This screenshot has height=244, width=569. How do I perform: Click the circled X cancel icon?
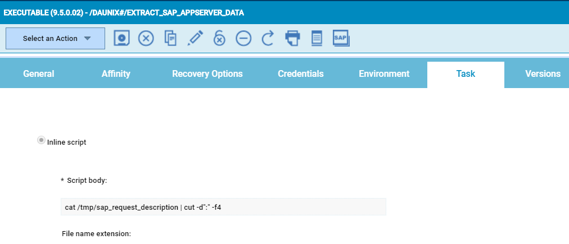(146, 38)
